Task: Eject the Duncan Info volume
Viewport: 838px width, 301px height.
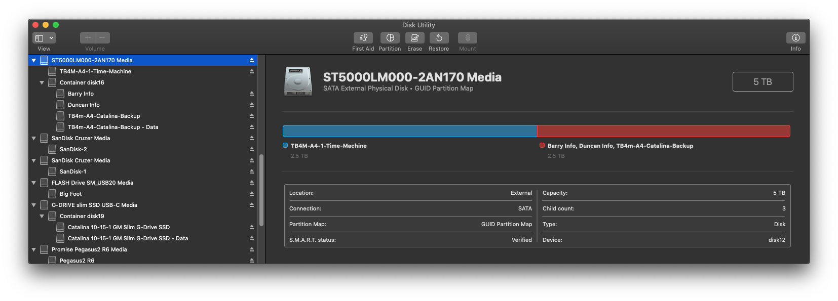Action: pos(251,105)
